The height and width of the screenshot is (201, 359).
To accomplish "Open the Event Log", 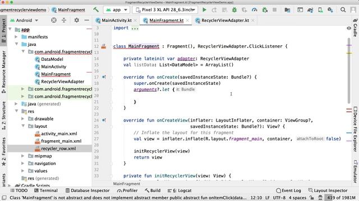I will tap(288, 190).
